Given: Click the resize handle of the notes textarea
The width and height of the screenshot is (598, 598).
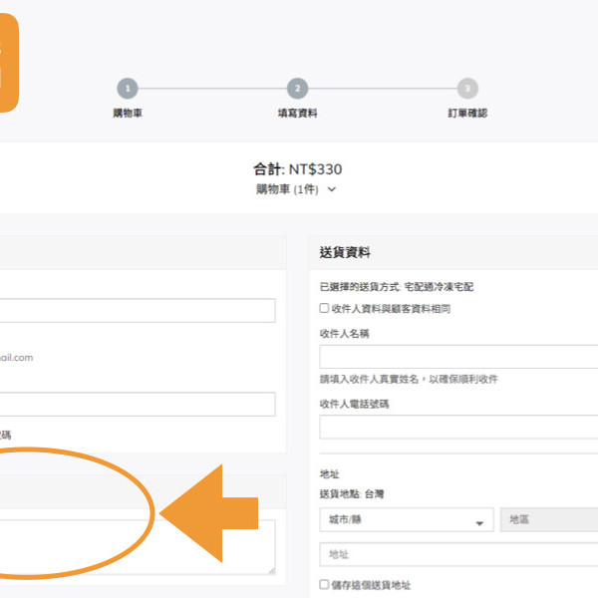Looking at the screenshot, I should pos(270,569).
